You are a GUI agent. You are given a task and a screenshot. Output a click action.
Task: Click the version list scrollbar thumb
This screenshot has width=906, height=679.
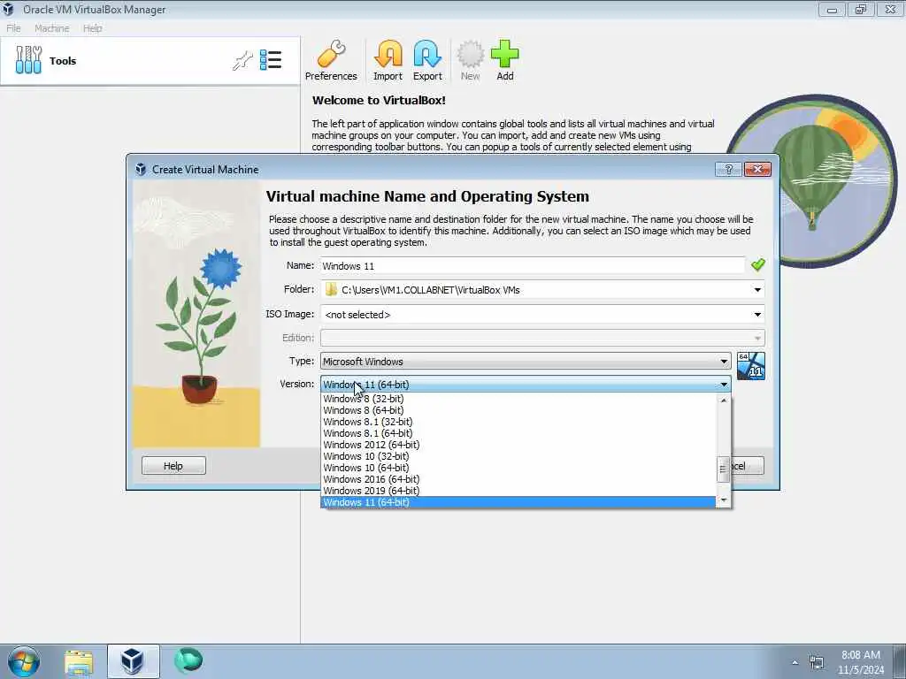[x=723, y=469]
